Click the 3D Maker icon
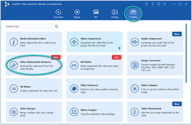This screenshot has width=192, height=125. 13,89
